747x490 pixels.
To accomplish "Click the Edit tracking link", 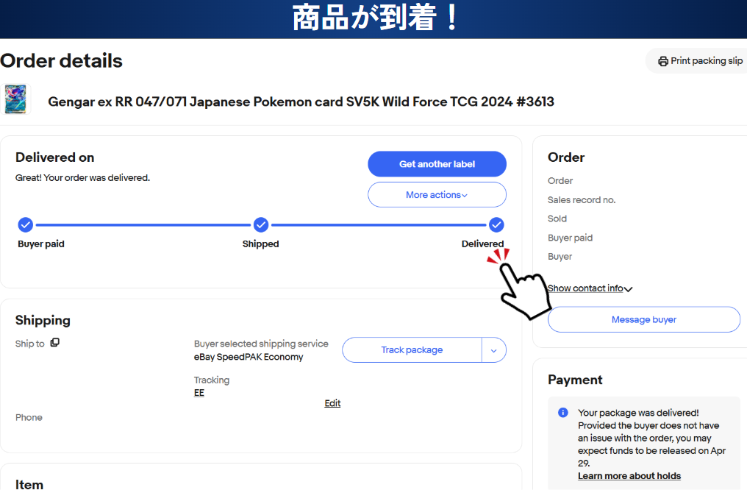I will click(332, 403).
